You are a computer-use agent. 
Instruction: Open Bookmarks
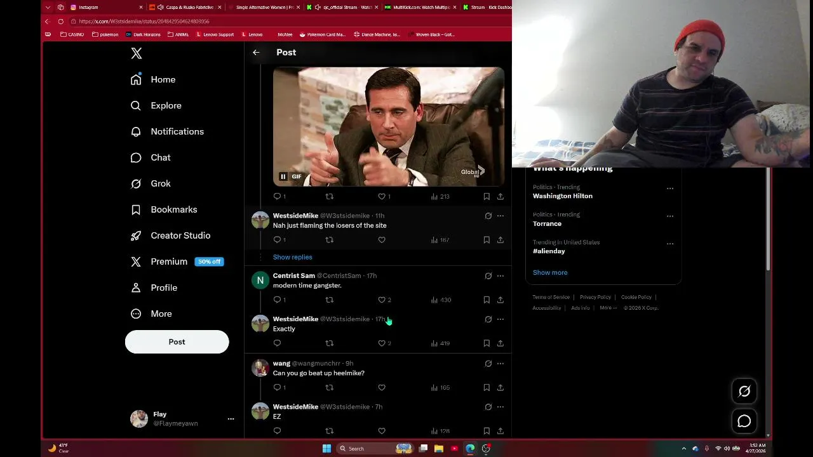coord(164,209)
